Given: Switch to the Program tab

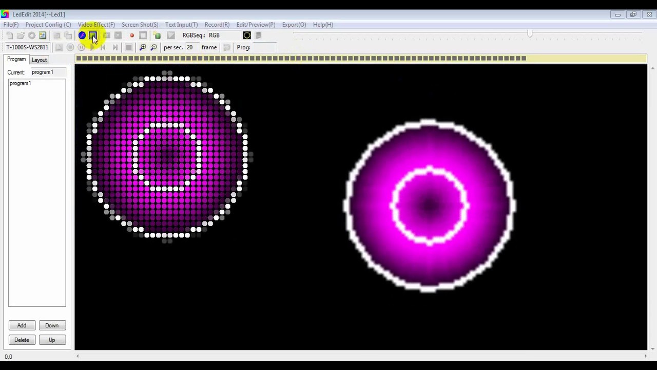Looking at the screenshot, I should pyautogui.click(x=16, y=60).
